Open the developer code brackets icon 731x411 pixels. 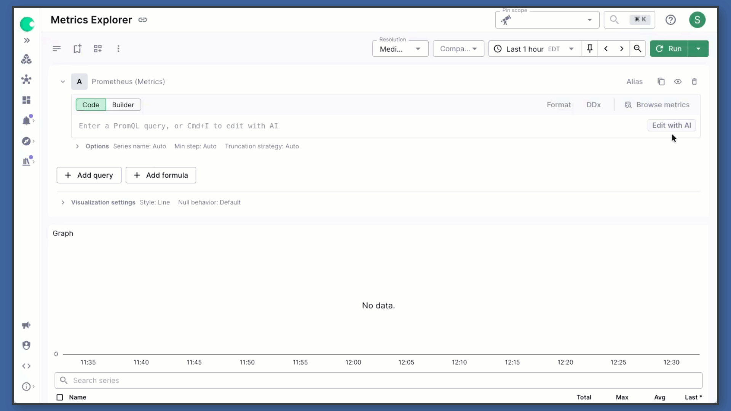point(26,366)
